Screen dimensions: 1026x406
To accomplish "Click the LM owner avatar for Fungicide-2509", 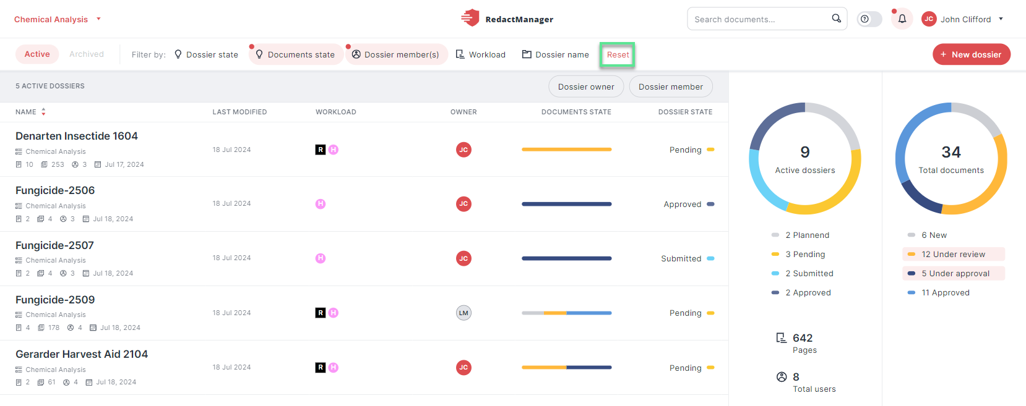I will tap(463, 313).
